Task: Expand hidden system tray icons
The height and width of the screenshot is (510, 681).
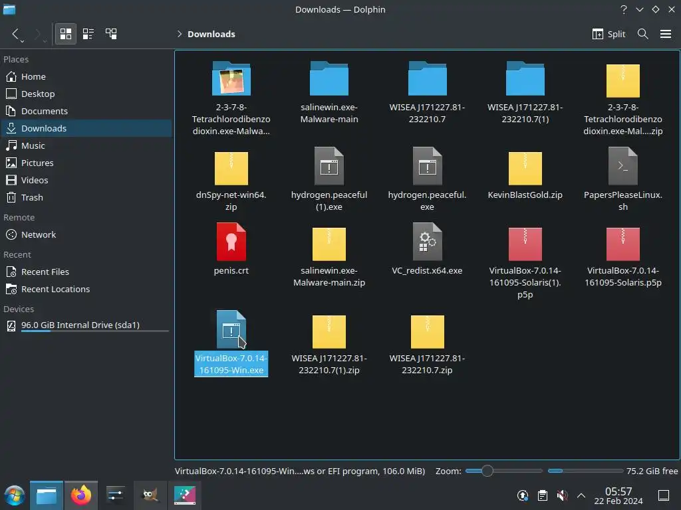Action: pyautogui.click(x=581, y=495)
